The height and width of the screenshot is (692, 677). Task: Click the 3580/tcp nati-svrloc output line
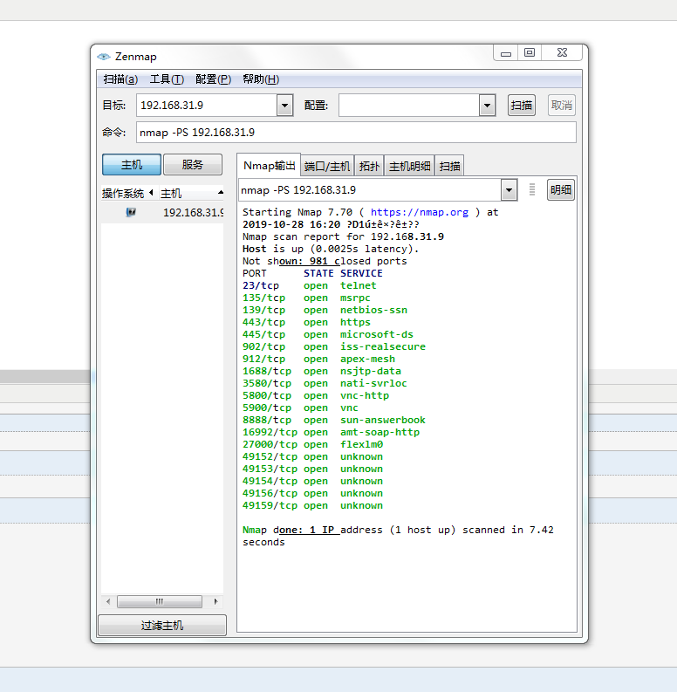325,383
